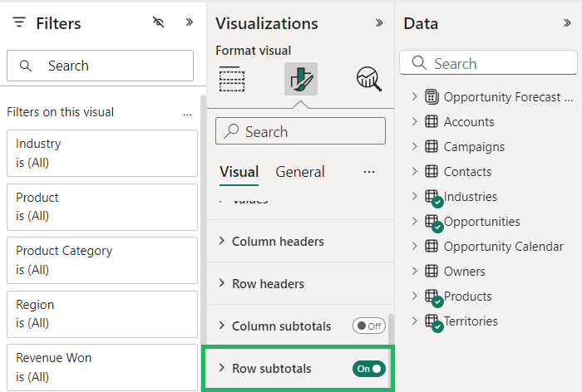Collapse the Filters pane with double arrows
This screenshot has width=582, height=392.
click(x=189, y=22)
